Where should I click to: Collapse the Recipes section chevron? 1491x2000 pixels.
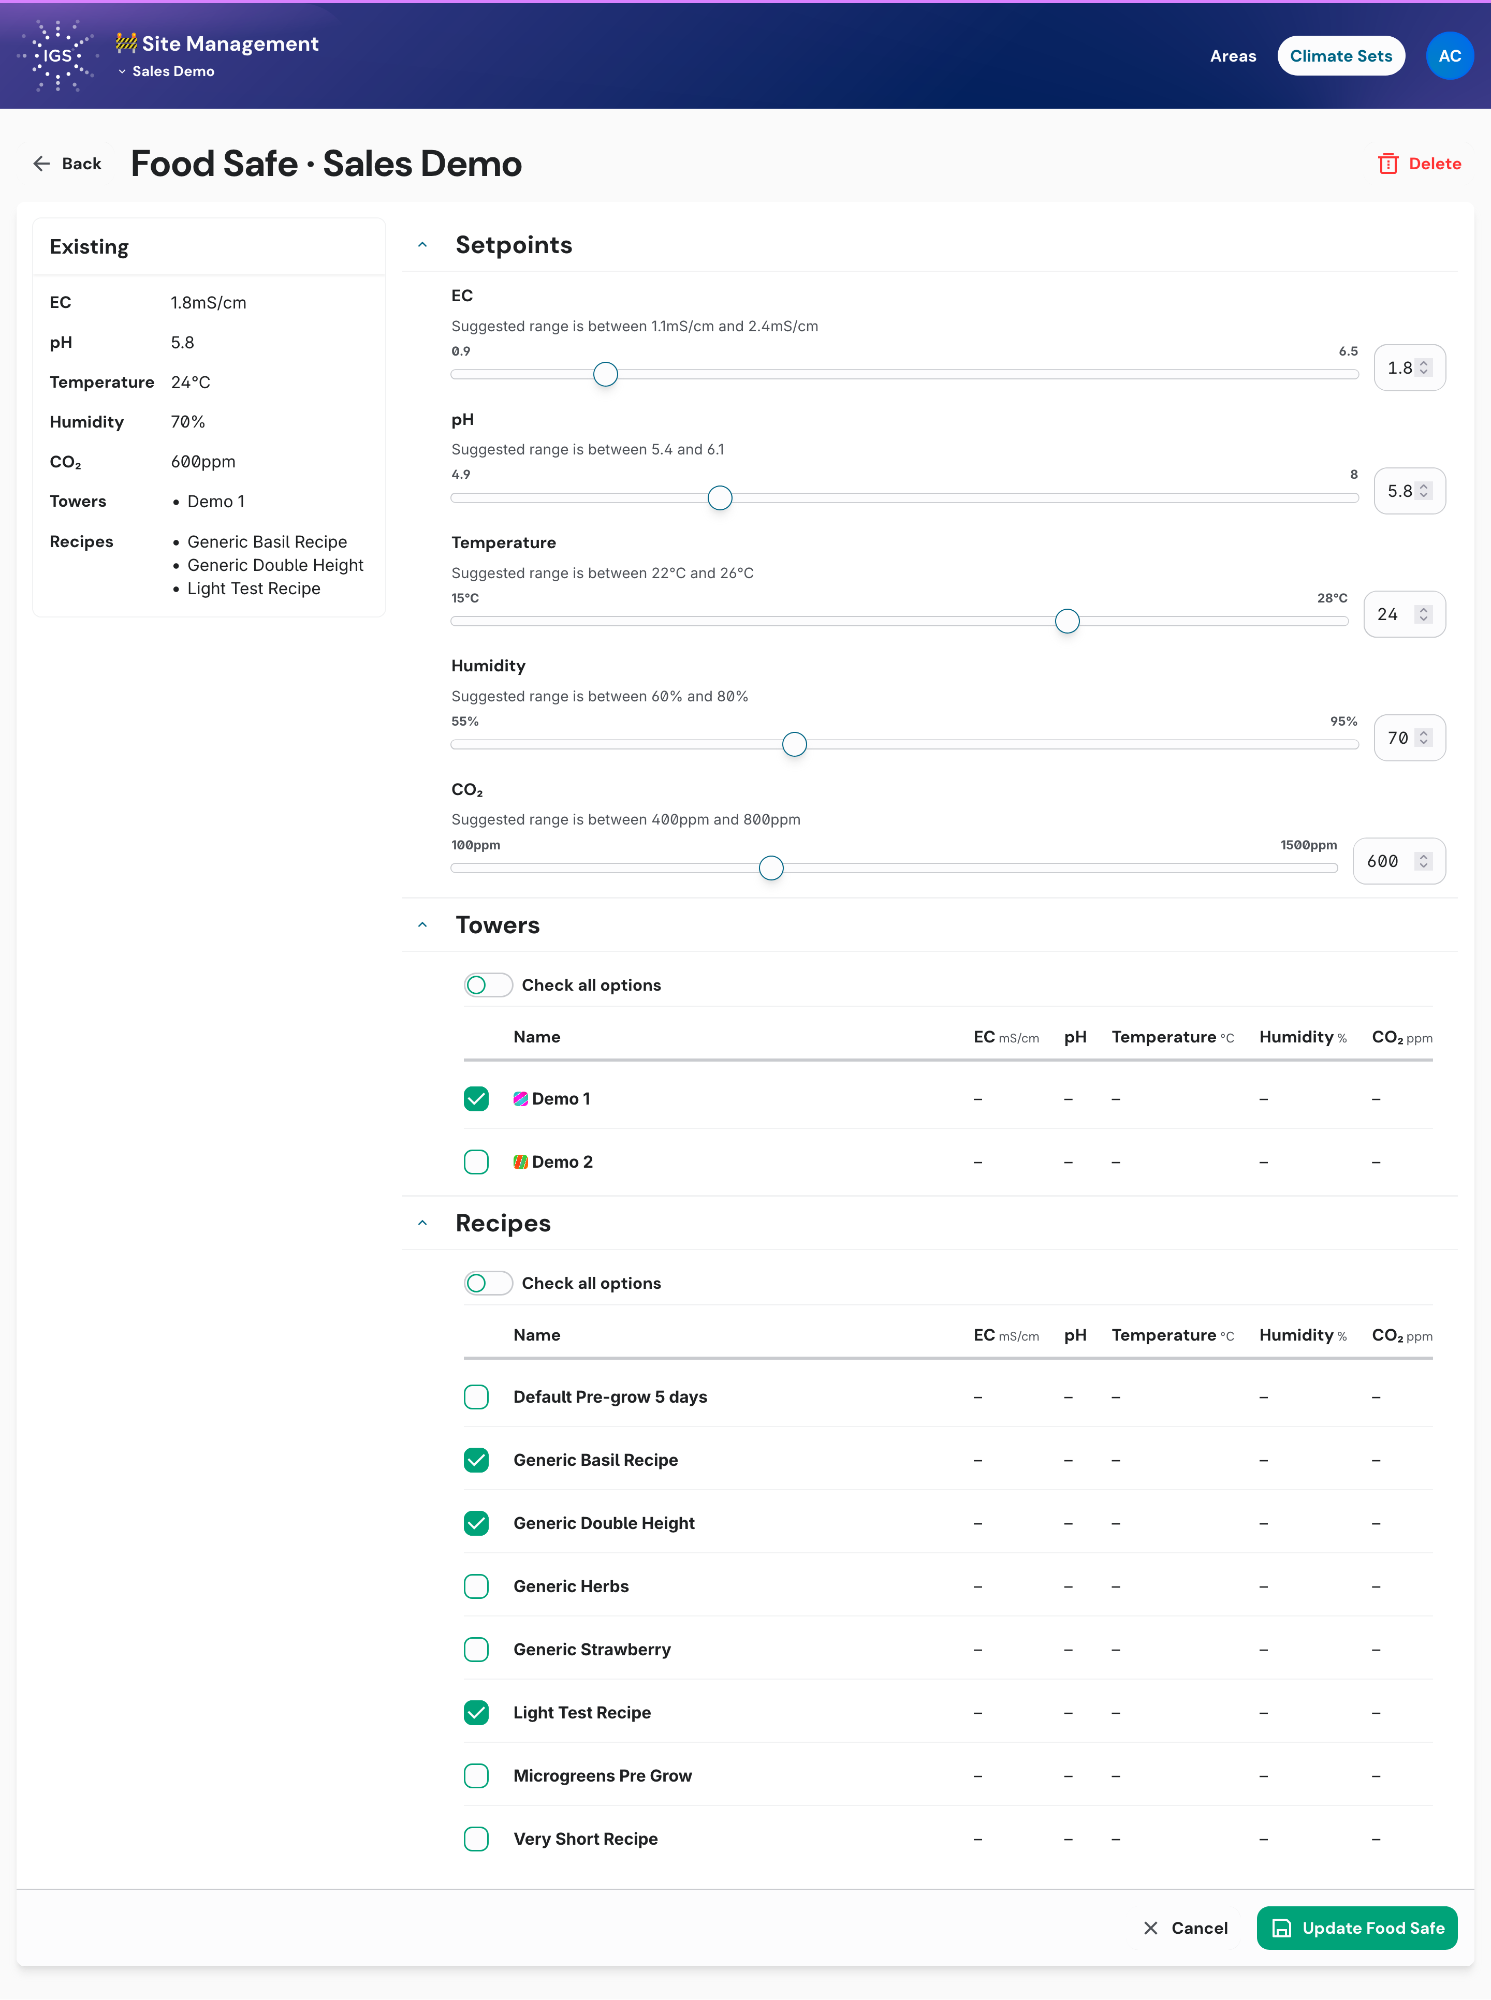coord(422,1223)
